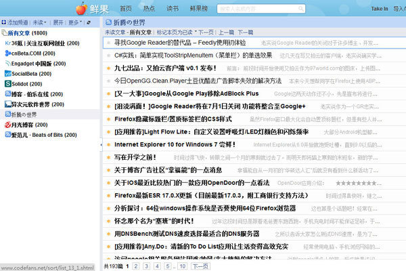The image size is (406, 271).
Task: Open the 读书 nav tab
Action: [173, 9]
